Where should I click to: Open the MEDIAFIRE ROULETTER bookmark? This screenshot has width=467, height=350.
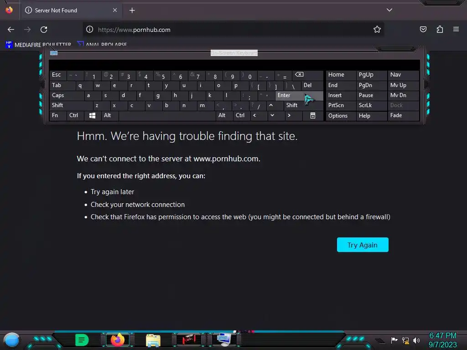[38, 45]
